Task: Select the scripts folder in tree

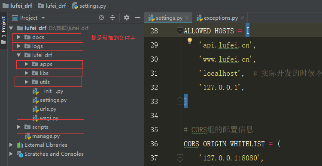Action: point(40,127)
